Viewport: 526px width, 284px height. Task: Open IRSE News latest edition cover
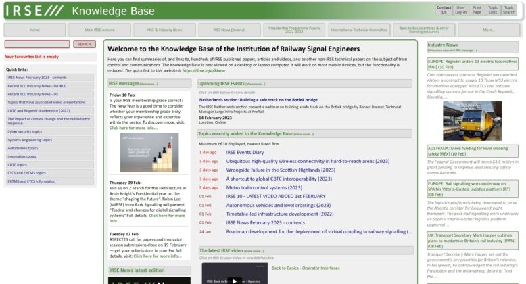149,281
